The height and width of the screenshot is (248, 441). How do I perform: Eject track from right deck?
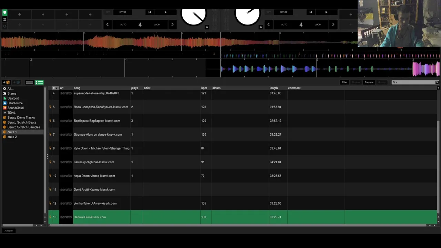[261, 27]
